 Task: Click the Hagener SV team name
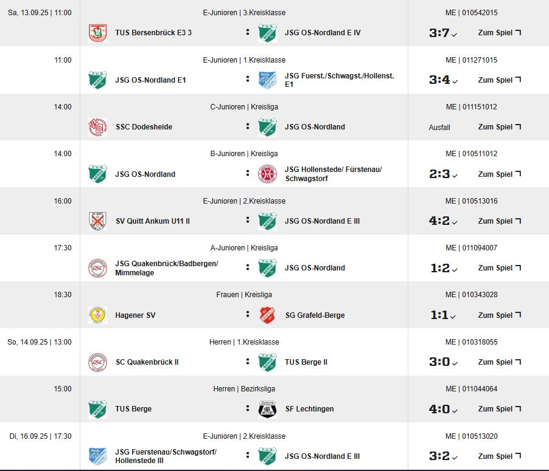[135, 315]
